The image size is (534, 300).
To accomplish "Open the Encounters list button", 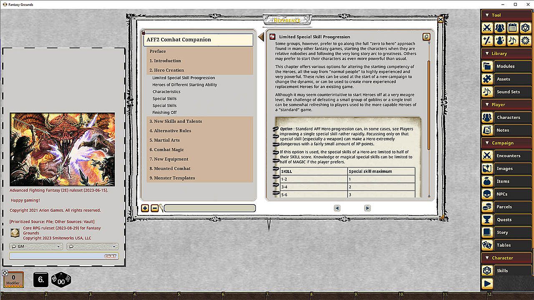I will (513, 156).
